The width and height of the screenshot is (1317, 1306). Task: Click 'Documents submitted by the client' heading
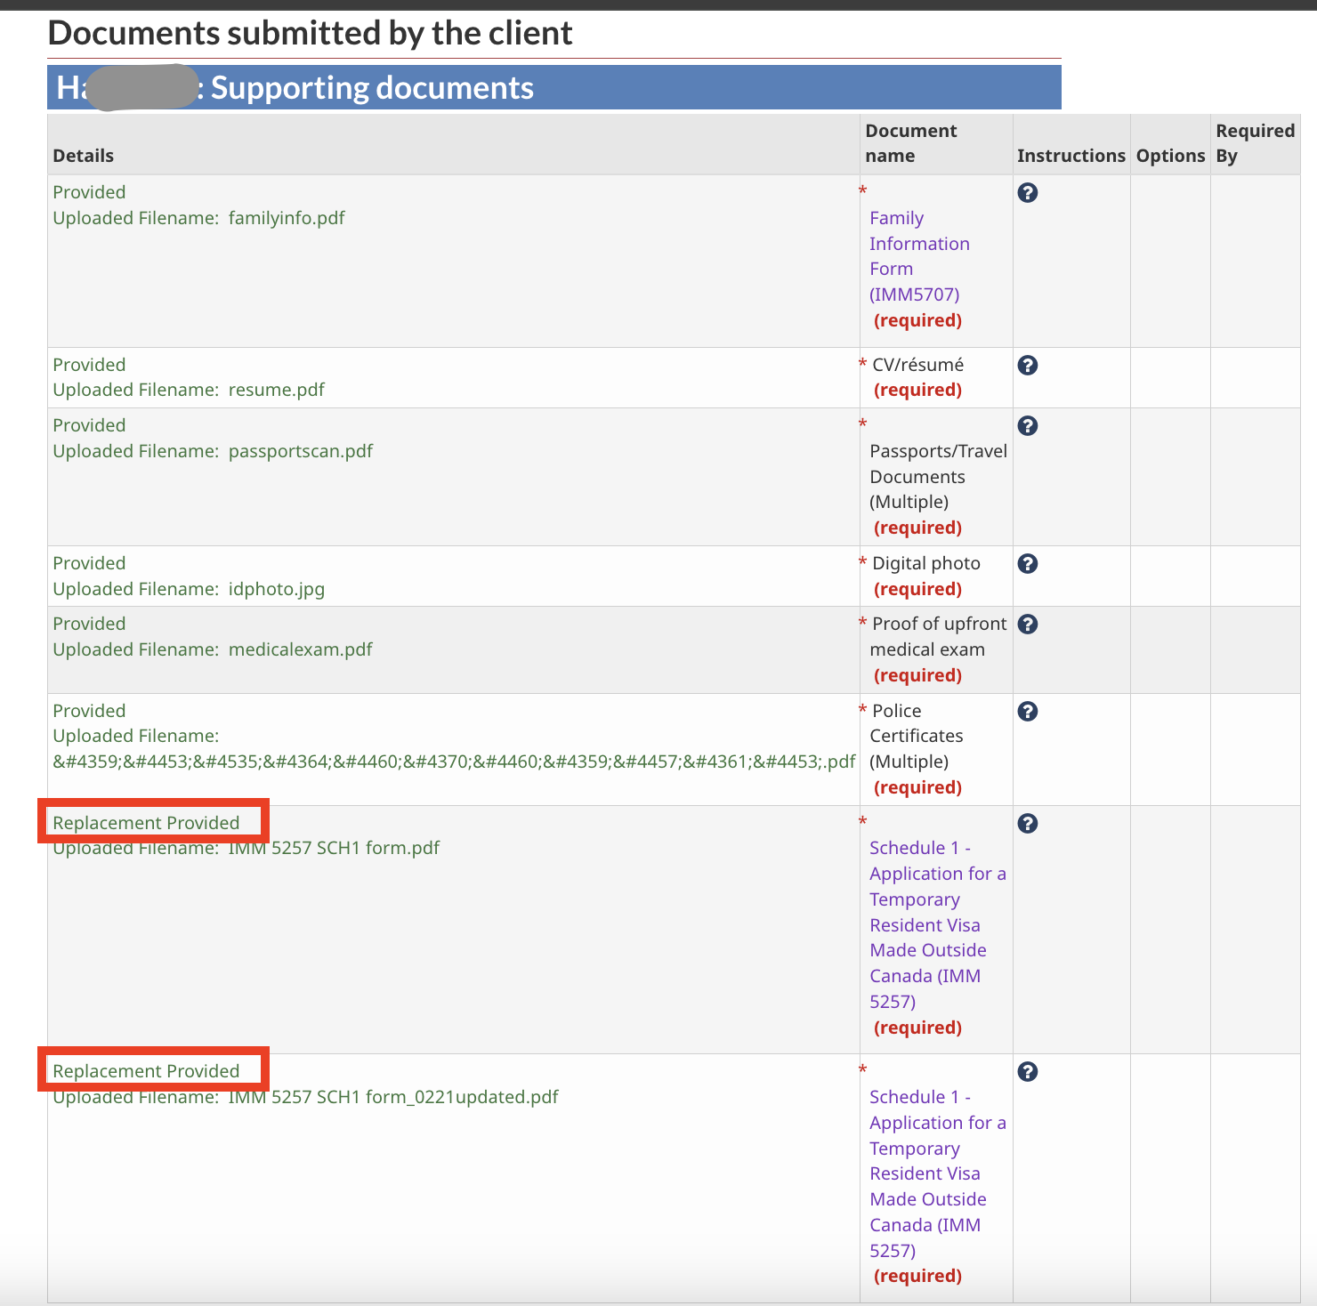[x=310, y=33]
